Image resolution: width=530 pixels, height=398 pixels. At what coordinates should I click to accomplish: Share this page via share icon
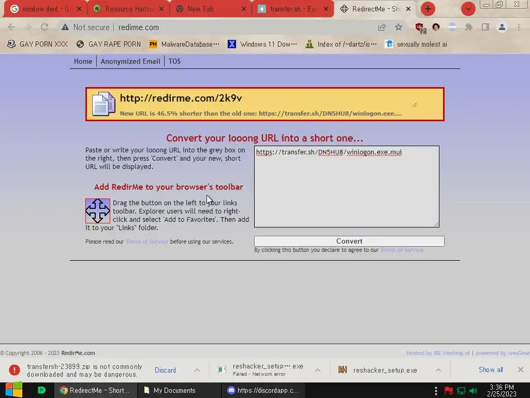[x=382, y=27]
